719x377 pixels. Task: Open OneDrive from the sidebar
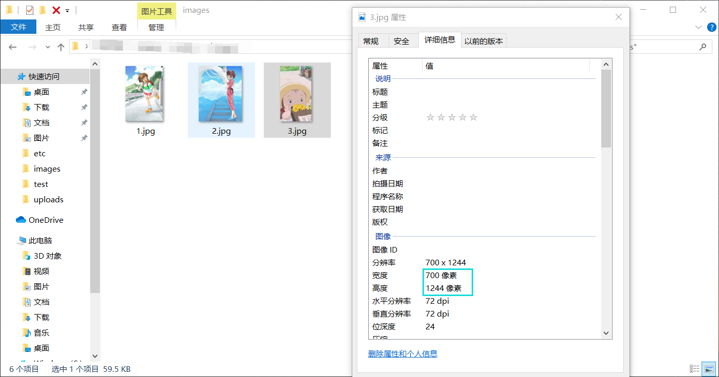[x=44, y=220]
